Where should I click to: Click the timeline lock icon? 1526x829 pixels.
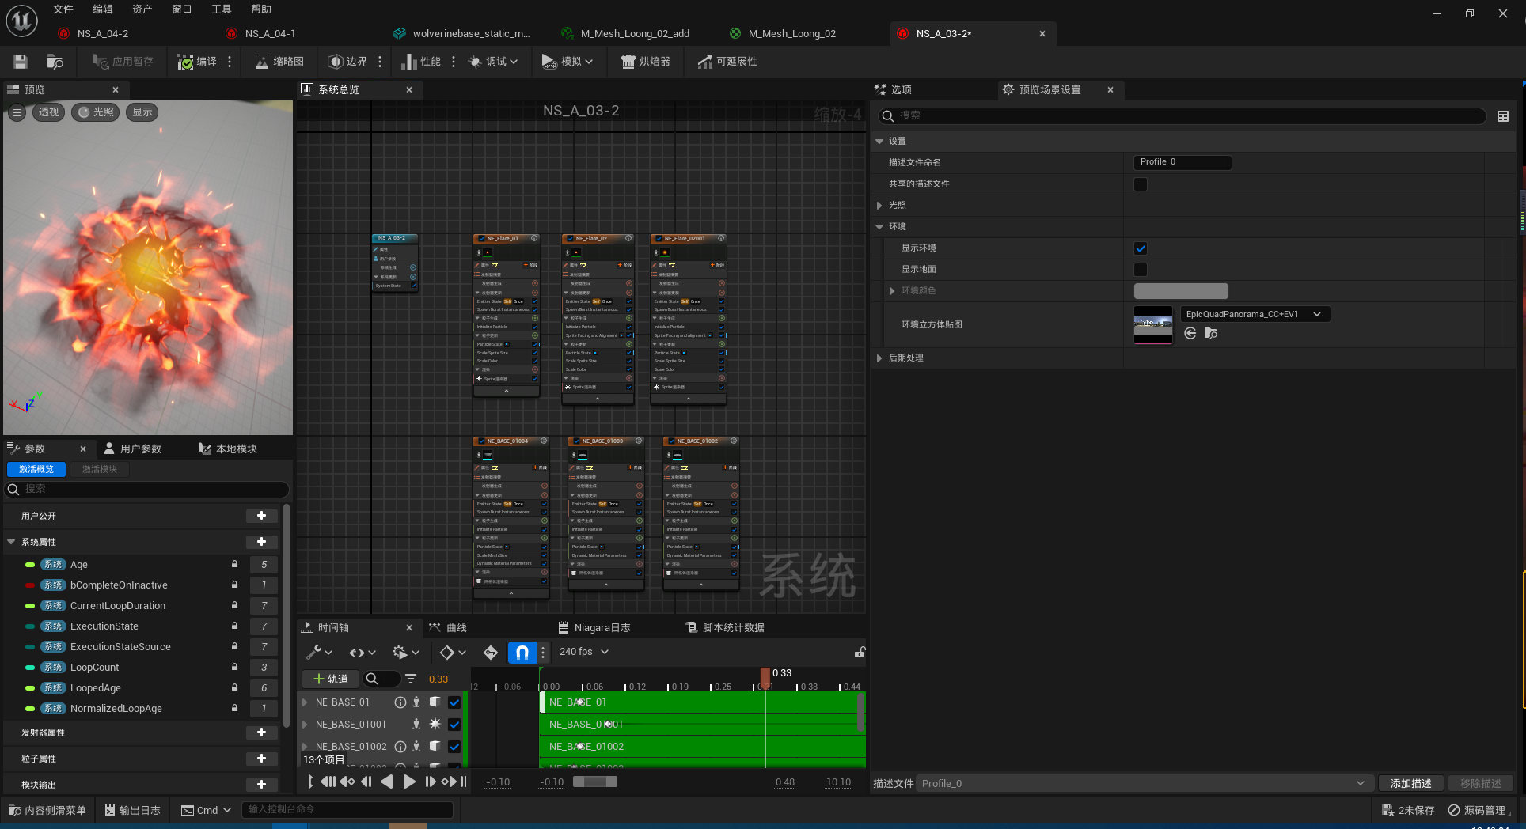[x=859, y=653]
